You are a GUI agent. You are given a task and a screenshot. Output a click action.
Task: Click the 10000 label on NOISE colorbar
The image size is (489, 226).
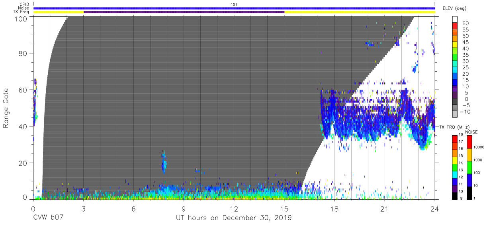[x=479, y=148]
